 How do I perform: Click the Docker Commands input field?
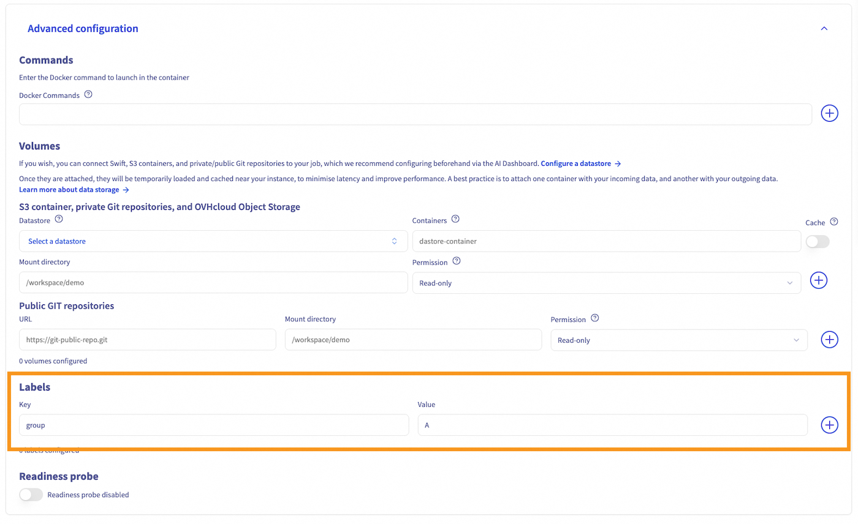click(416, 114)
